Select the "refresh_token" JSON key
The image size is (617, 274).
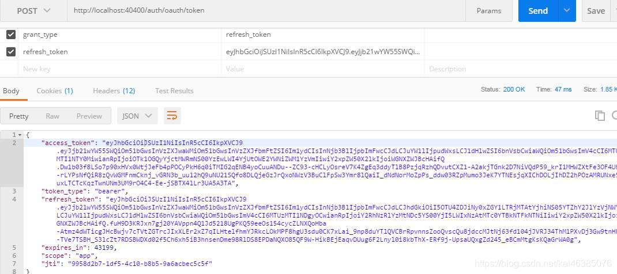click(x=69, y=199)
